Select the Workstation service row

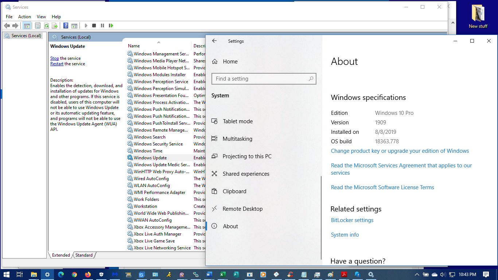(x=166, y=206)
